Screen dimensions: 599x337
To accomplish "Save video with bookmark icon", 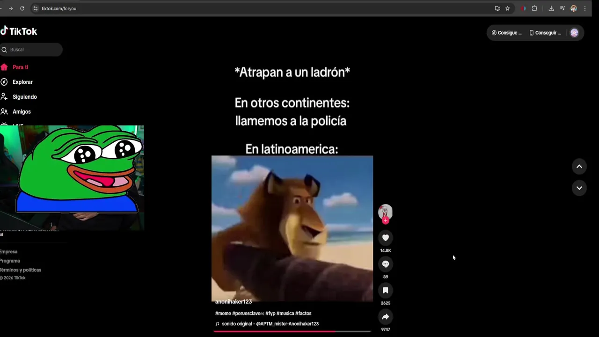I will point(386,290).
